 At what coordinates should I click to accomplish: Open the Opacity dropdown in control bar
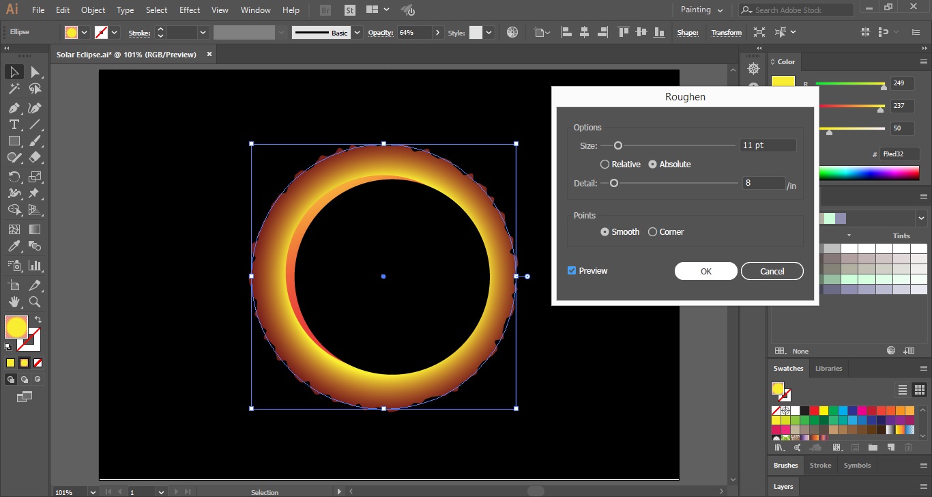click(x=437, y=31)
